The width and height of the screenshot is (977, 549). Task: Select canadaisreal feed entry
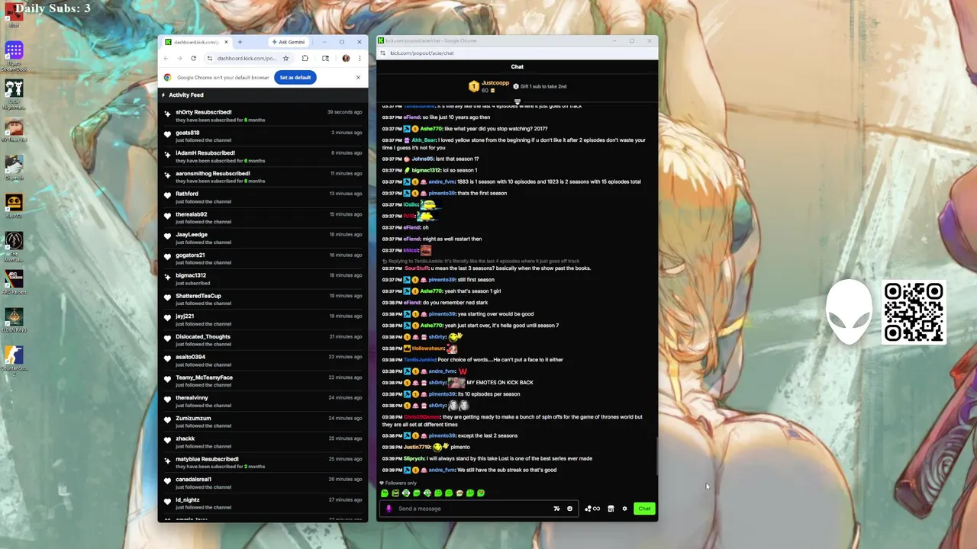263,483
